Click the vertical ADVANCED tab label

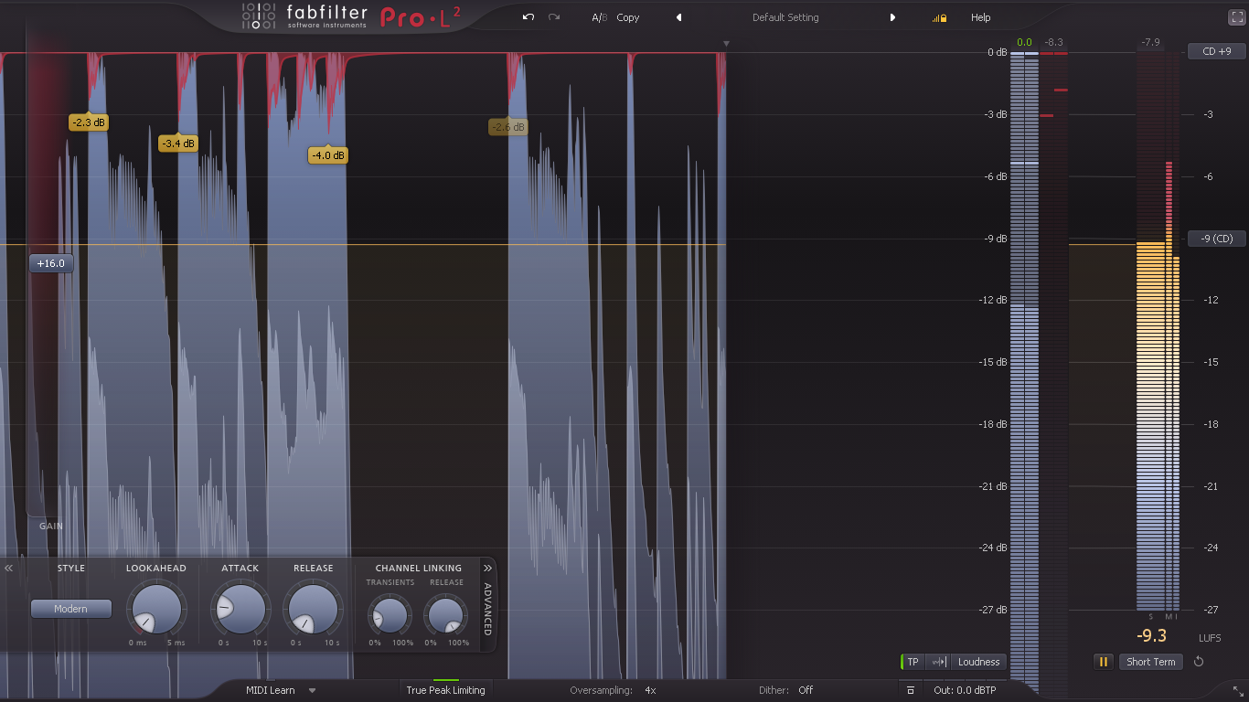click(x=487, y=609)
